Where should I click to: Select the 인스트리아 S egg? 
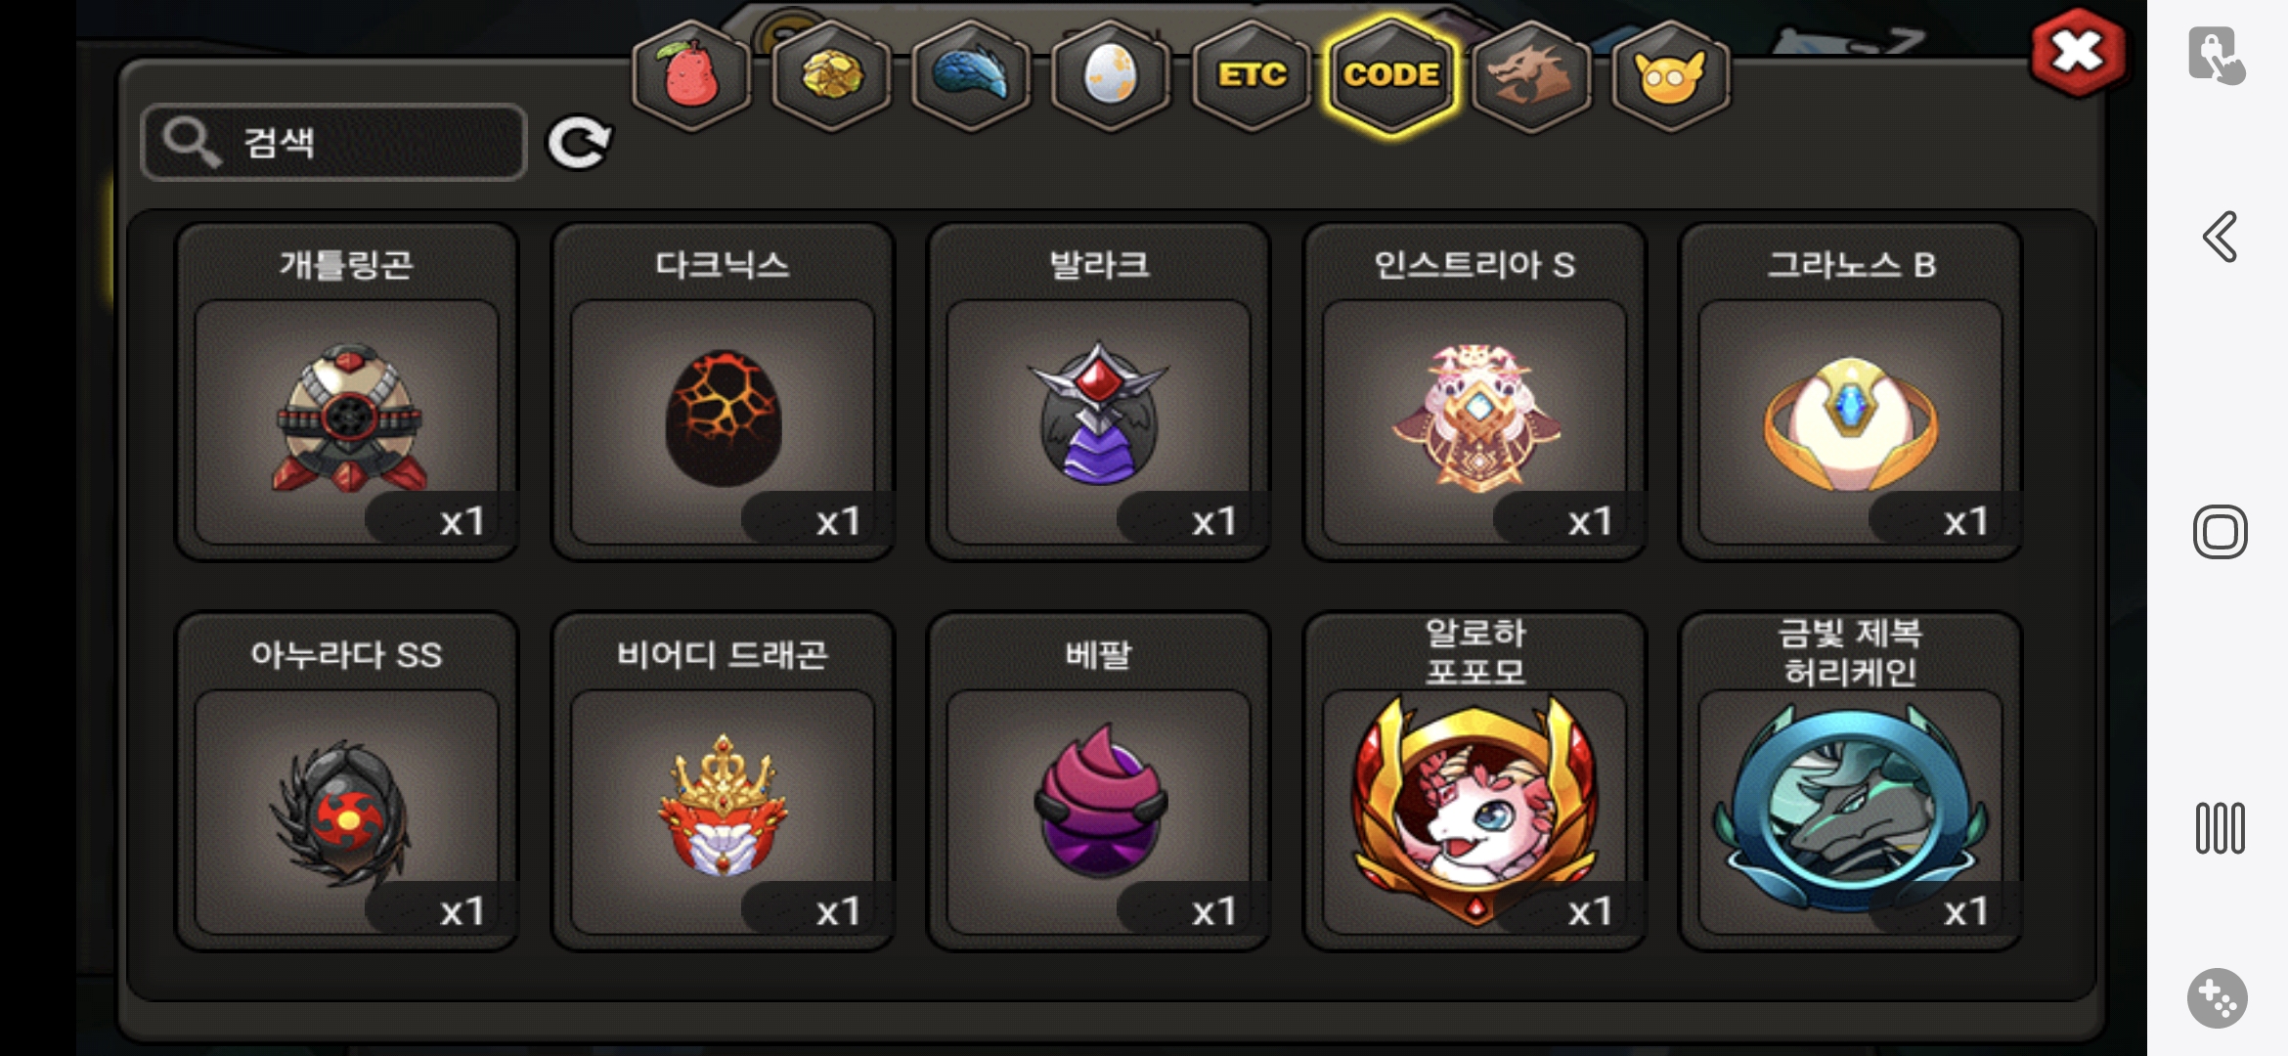tap(1474, 392)
